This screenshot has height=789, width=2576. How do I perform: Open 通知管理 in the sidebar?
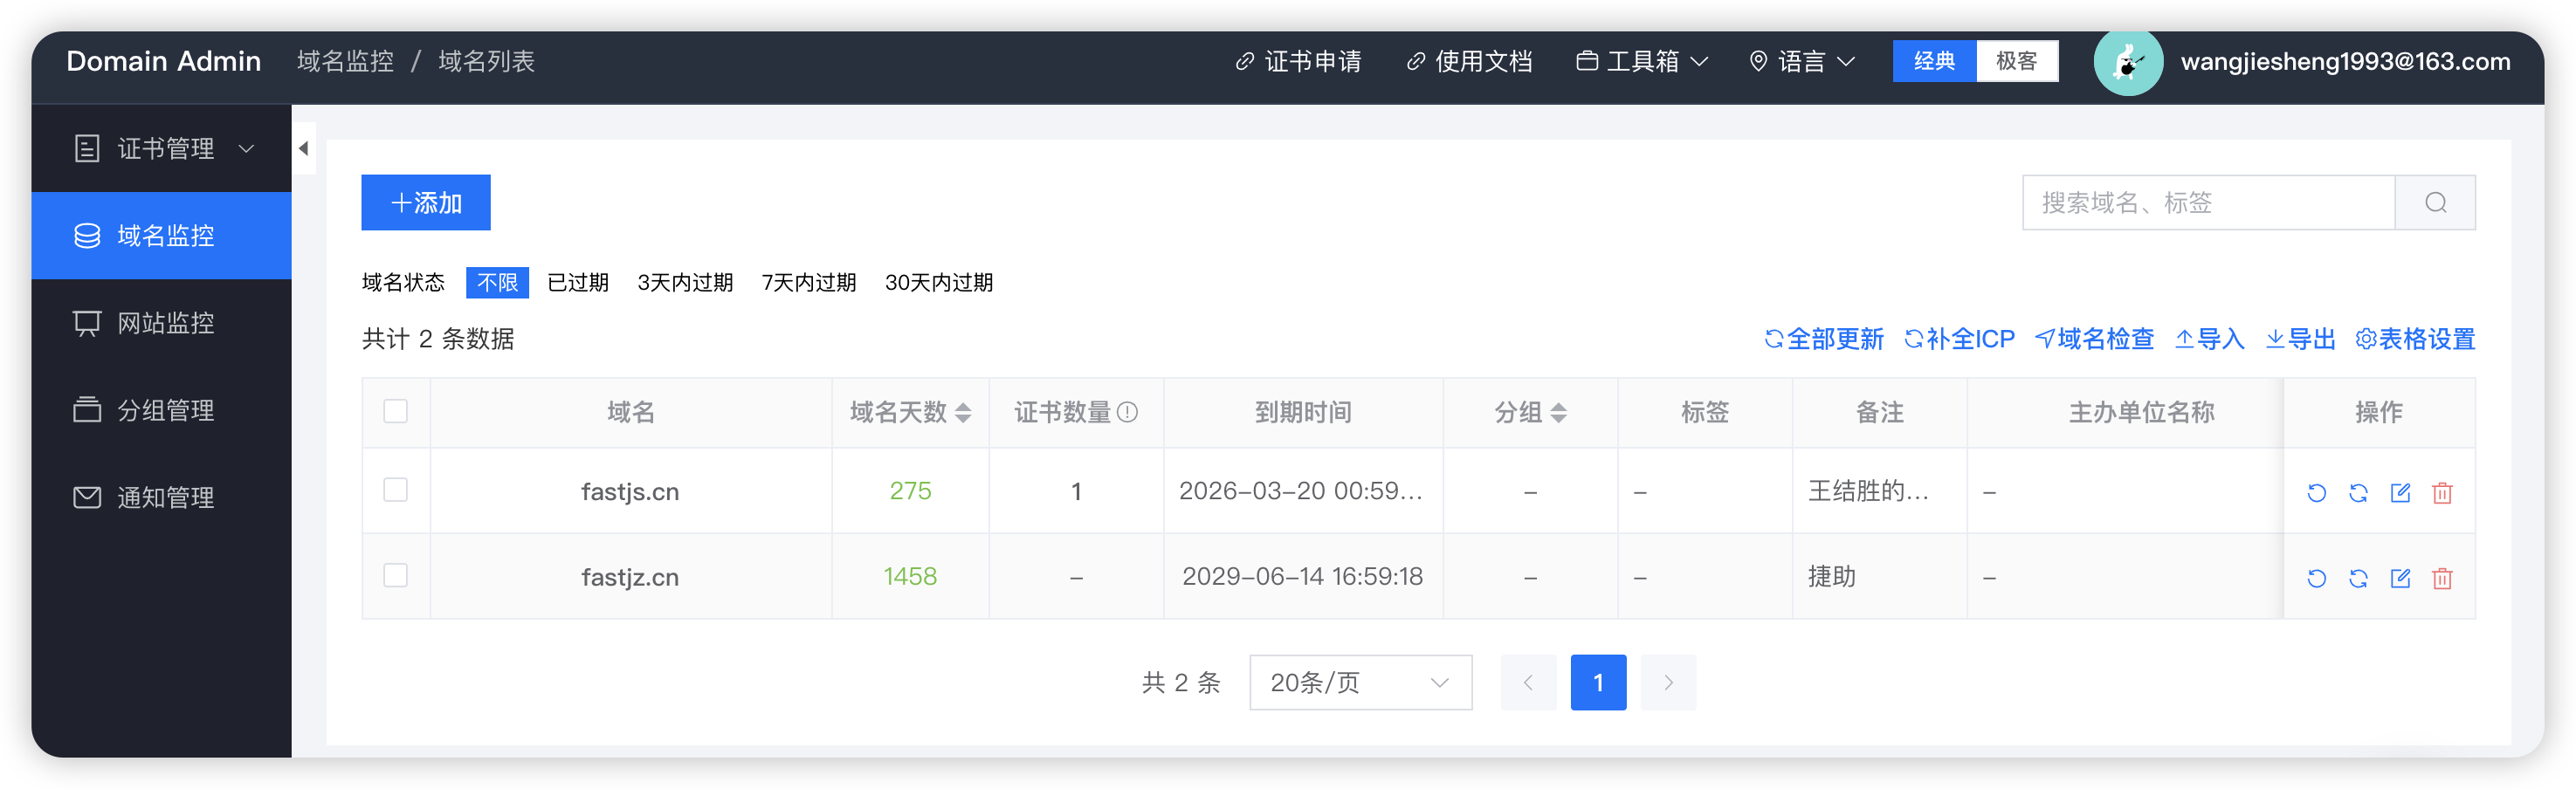point(162,497)
